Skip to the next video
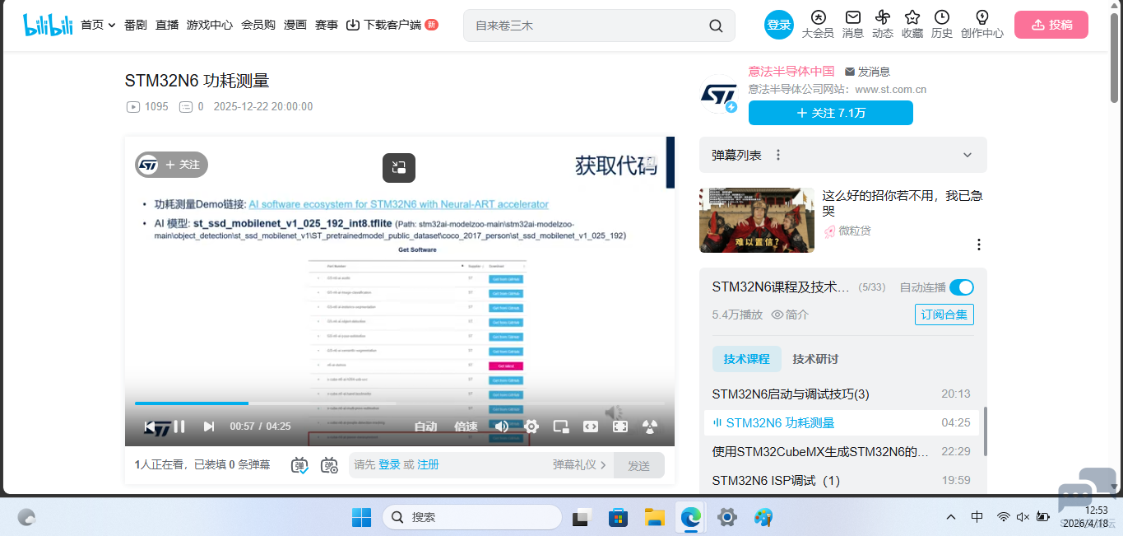 208,426
